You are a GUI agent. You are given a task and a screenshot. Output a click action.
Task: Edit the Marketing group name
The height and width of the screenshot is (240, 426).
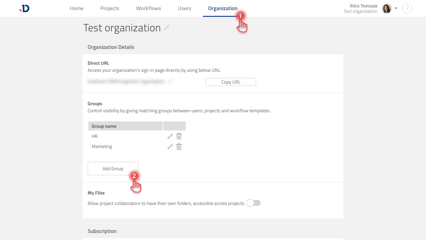[x=170, y=147]
